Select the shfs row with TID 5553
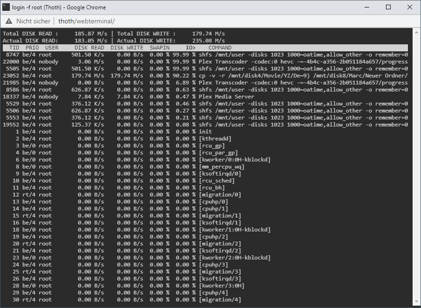The image size is (421, 308). click(205, 118)
